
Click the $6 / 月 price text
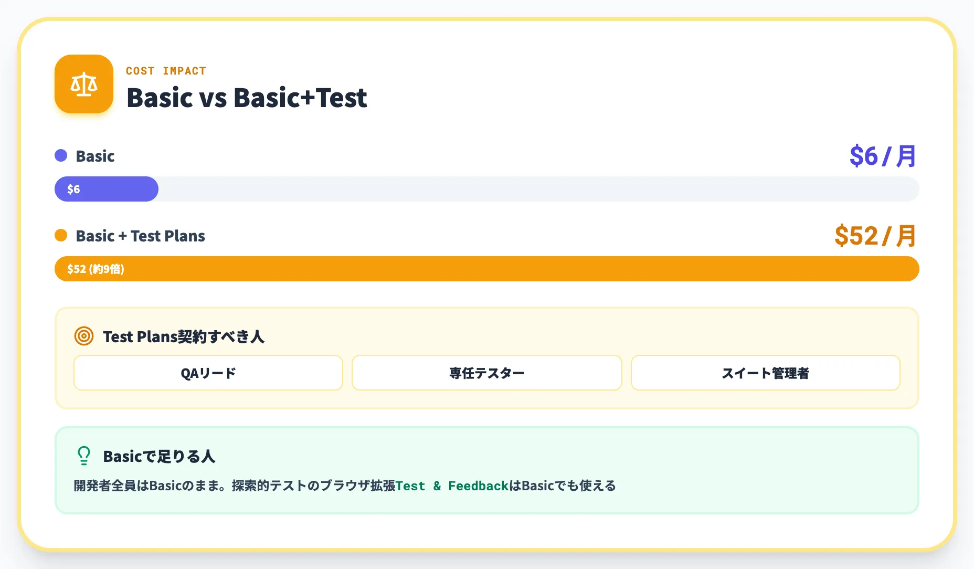coord(883,156)
